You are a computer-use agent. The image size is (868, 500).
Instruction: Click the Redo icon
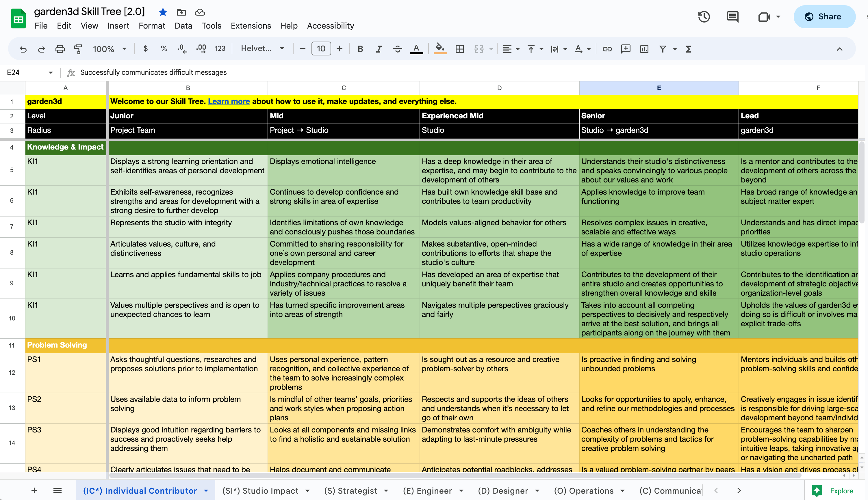[x=42, y=49]
